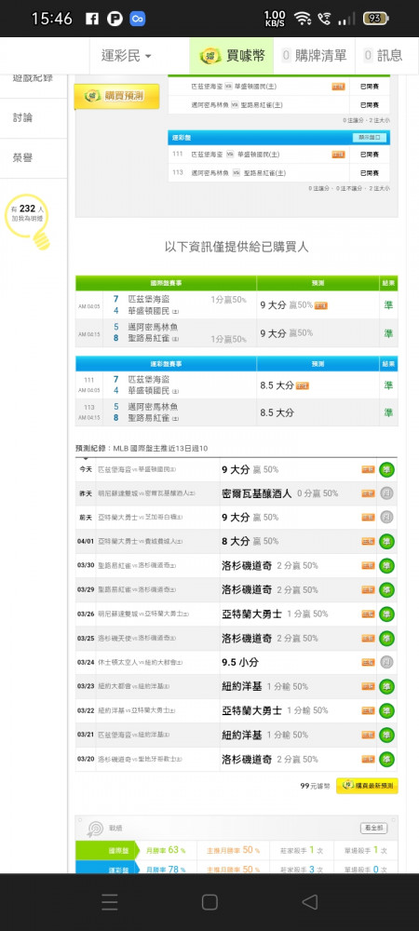This screenshot has width=419, height=931.
Task: Open Android recent apps menu icon
Action: [x=110, y=902]
